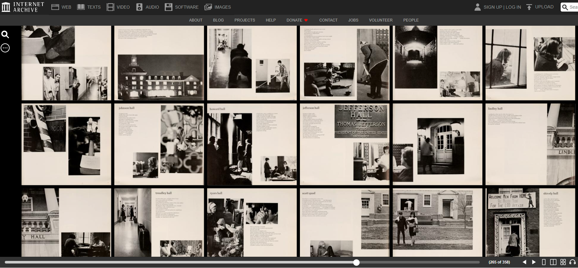Open the Shively Hall page thumbnail

tap(530, 222)
